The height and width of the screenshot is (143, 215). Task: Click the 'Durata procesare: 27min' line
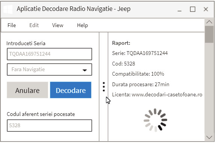tap(141, 84)
